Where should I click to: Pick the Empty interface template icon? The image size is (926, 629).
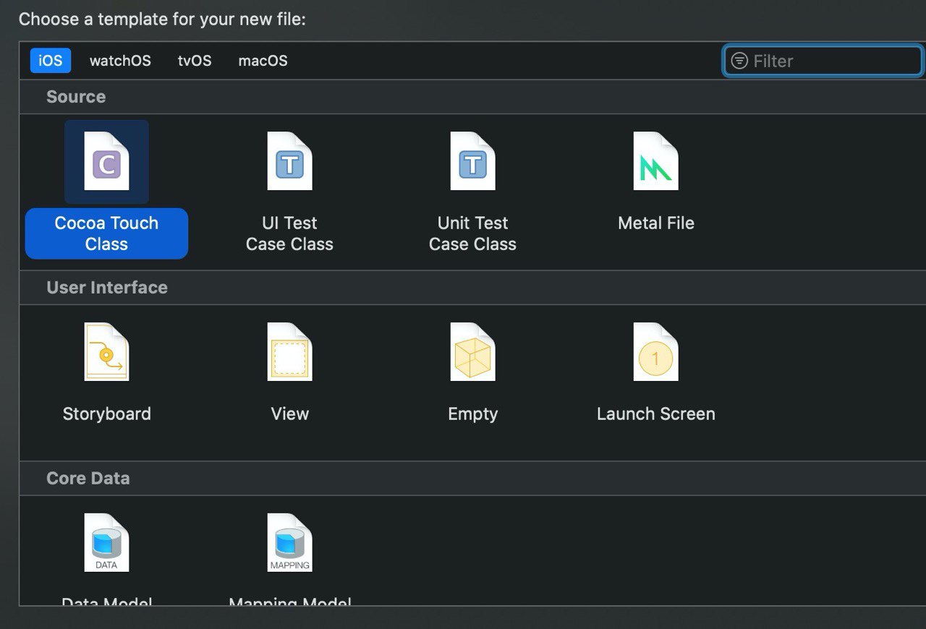click(472, 352)
